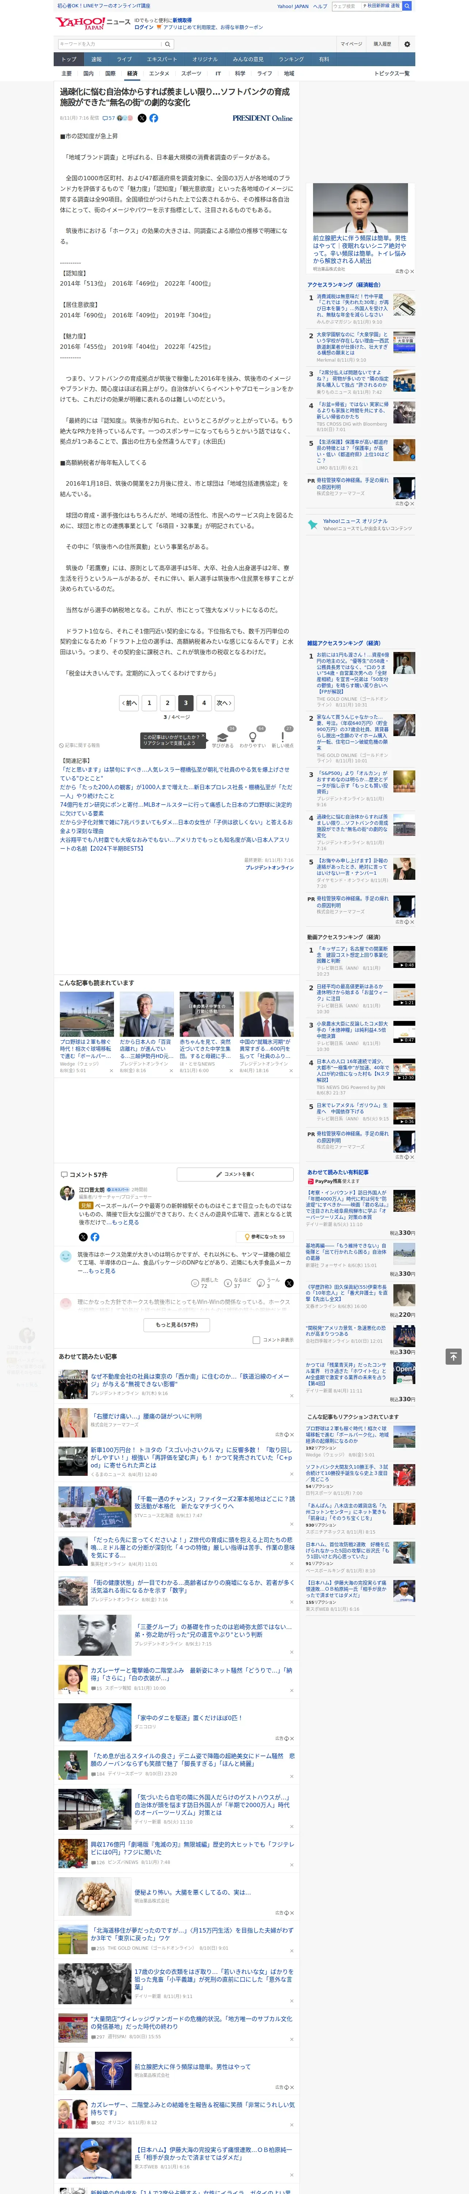Viewport: 469px width, 2194px height.
Task: Click the Yahoo! JAPAN News logo
Action: tap(93, 23)
